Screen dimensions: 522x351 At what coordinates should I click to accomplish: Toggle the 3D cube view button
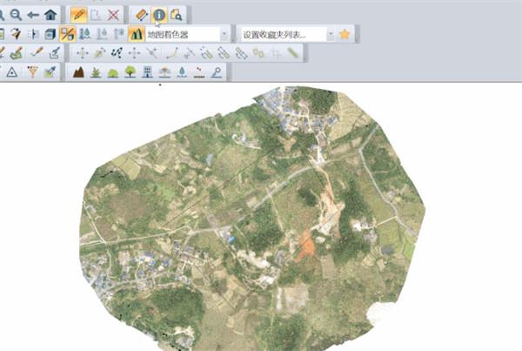(50, 34)
